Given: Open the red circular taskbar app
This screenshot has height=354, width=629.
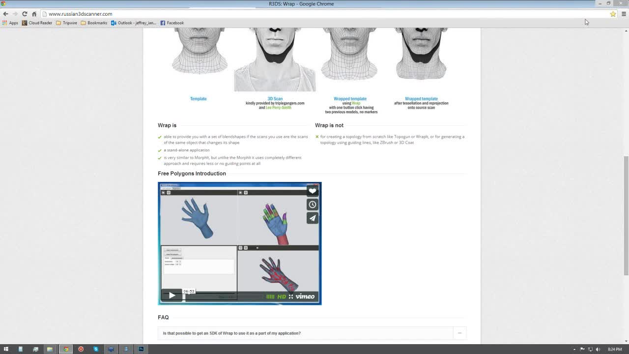Looking at the screenshot, I should click(81, 349).
